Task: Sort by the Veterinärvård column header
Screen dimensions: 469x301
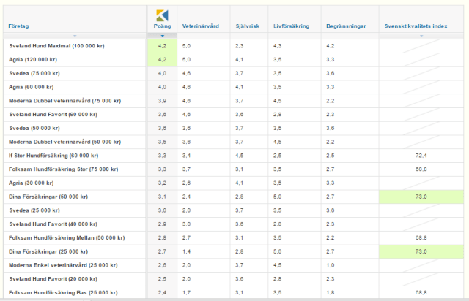Action: [199, 26]
